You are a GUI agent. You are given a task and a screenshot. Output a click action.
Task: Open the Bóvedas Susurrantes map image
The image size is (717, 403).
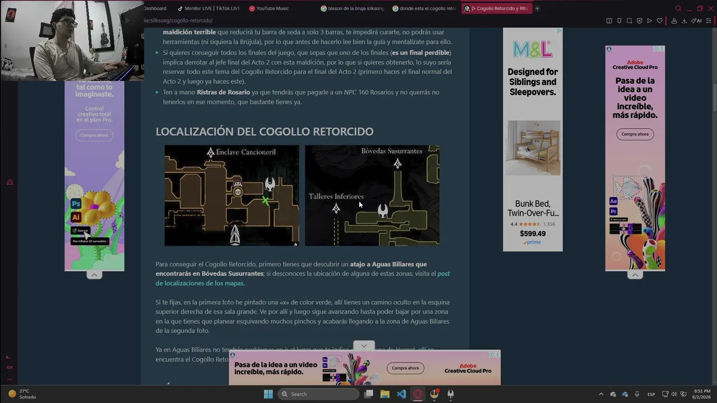click(x=372, y=195)
